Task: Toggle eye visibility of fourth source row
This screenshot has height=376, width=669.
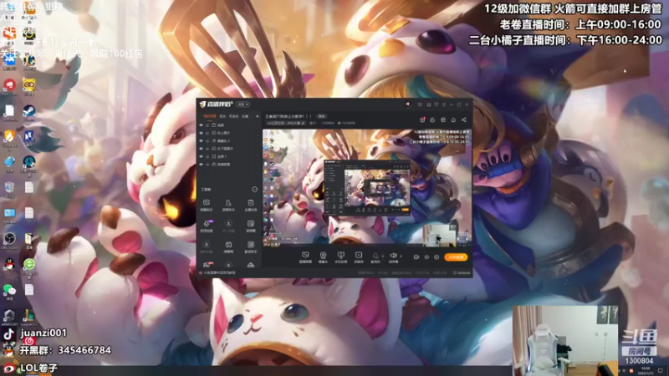Action: point(201,149)
